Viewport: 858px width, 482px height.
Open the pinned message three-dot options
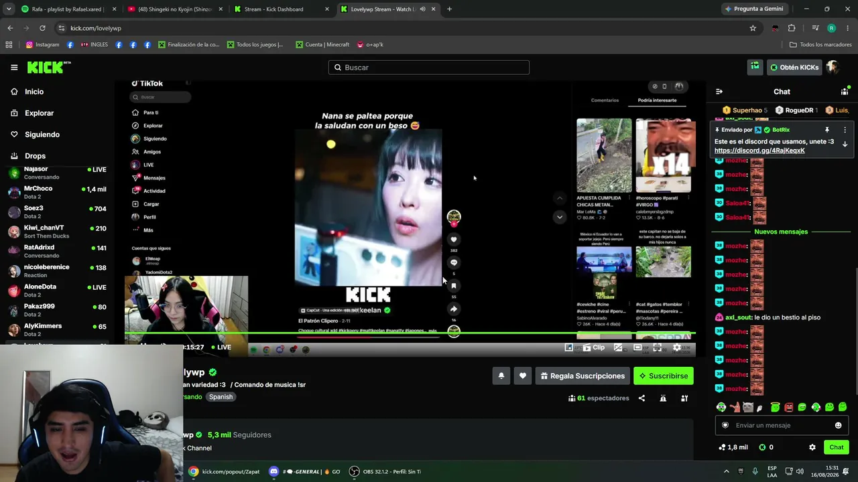click(845, 130)
